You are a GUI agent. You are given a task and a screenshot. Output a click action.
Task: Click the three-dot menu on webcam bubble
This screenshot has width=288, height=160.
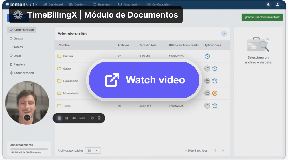point(27,118)
